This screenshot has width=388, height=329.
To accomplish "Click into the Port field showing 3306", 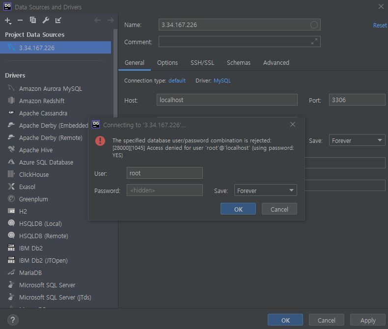I will point(357,100).
